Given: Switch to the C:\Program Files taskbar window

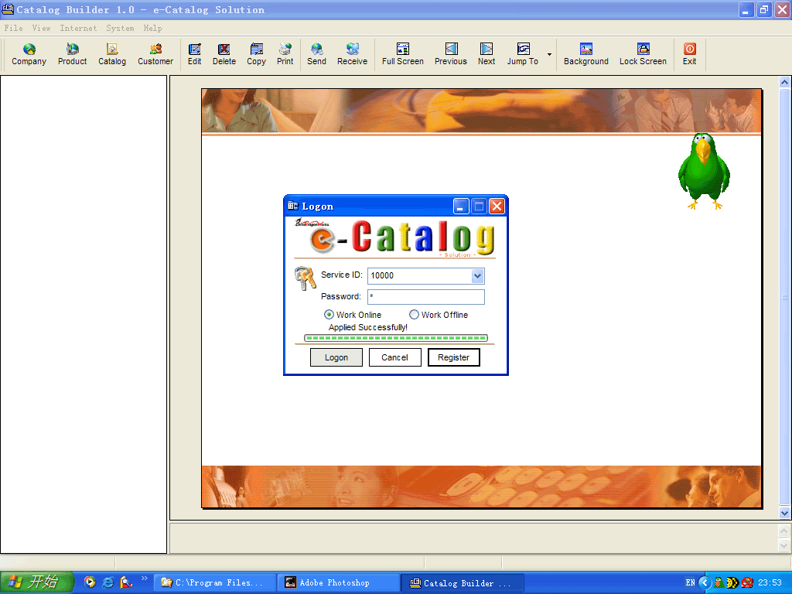Looking at the screenshot, I should pos(214,583).
